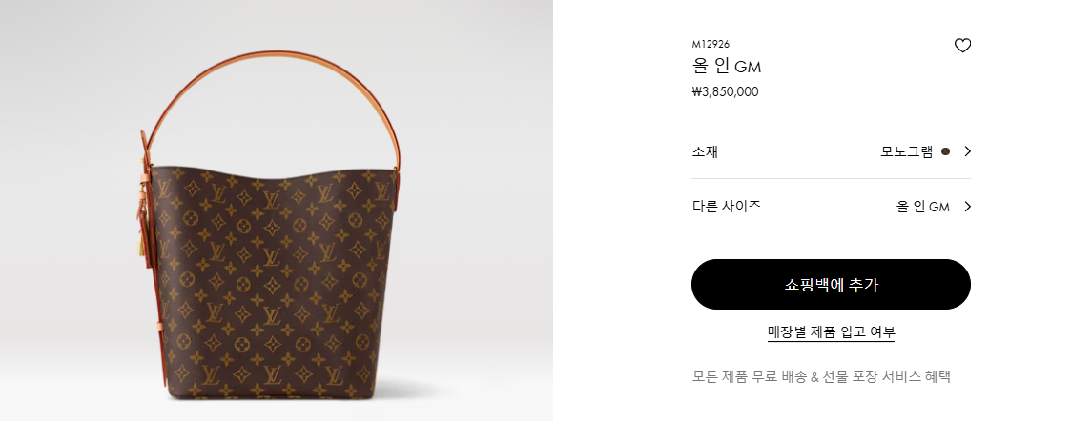
Task: Click the 다른 사이즈 row label
Action: click(726, 206)
